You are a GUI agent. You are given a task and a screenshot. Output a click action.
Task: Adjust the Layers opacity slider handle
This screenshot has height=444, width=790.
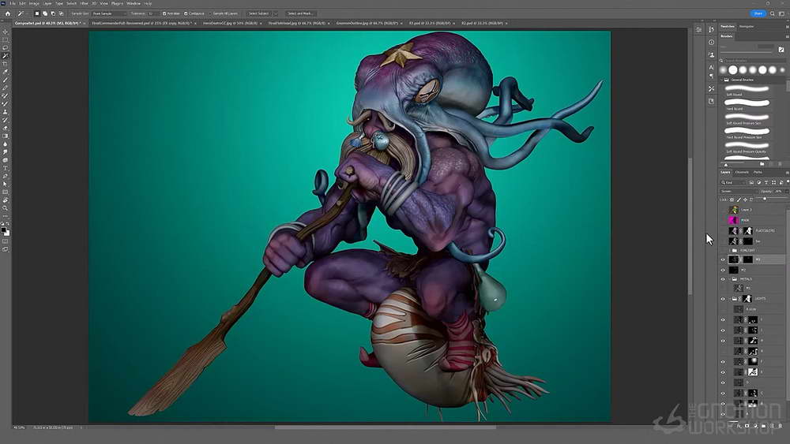click(x=765, y=199)
